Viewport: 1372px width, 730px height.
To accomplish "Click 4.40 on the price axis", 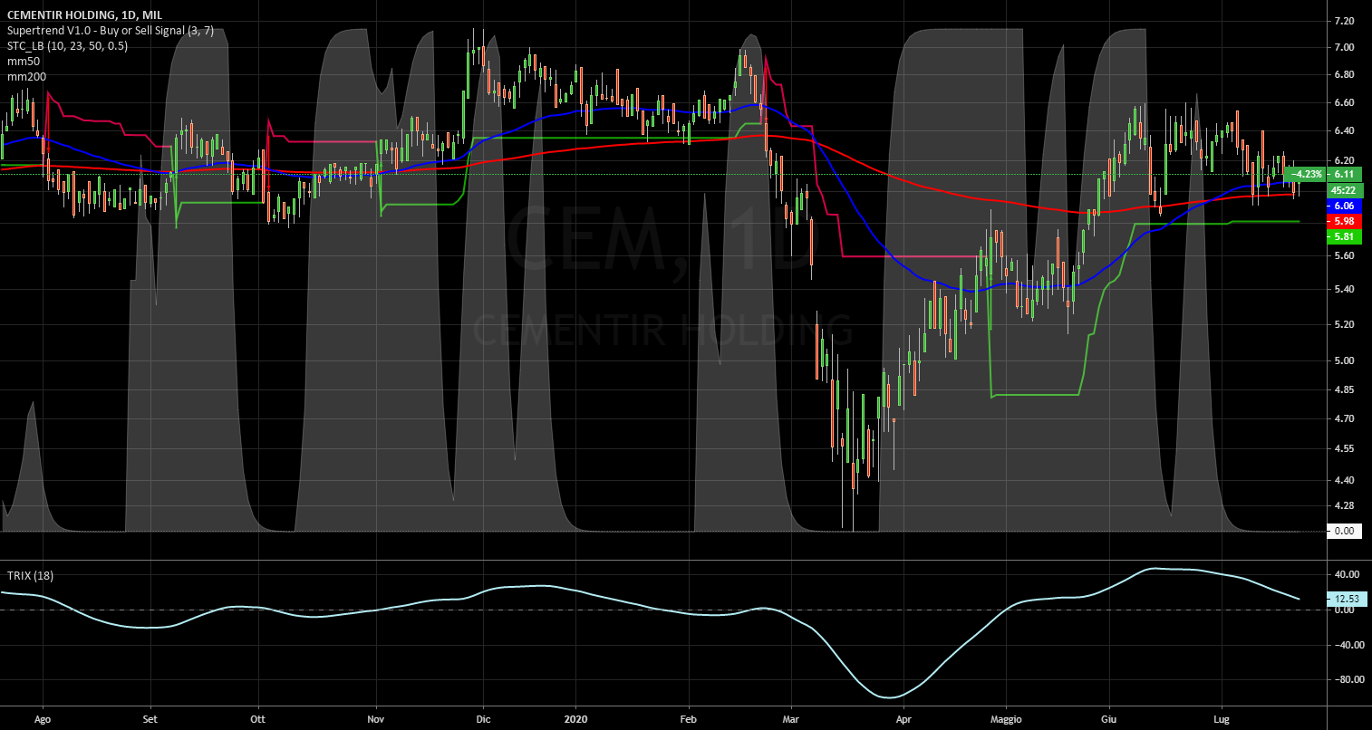I will click(1345, 480).
